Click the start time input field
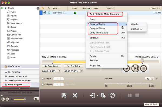Viewport: 162px width, 107px height. coord(50,71)
